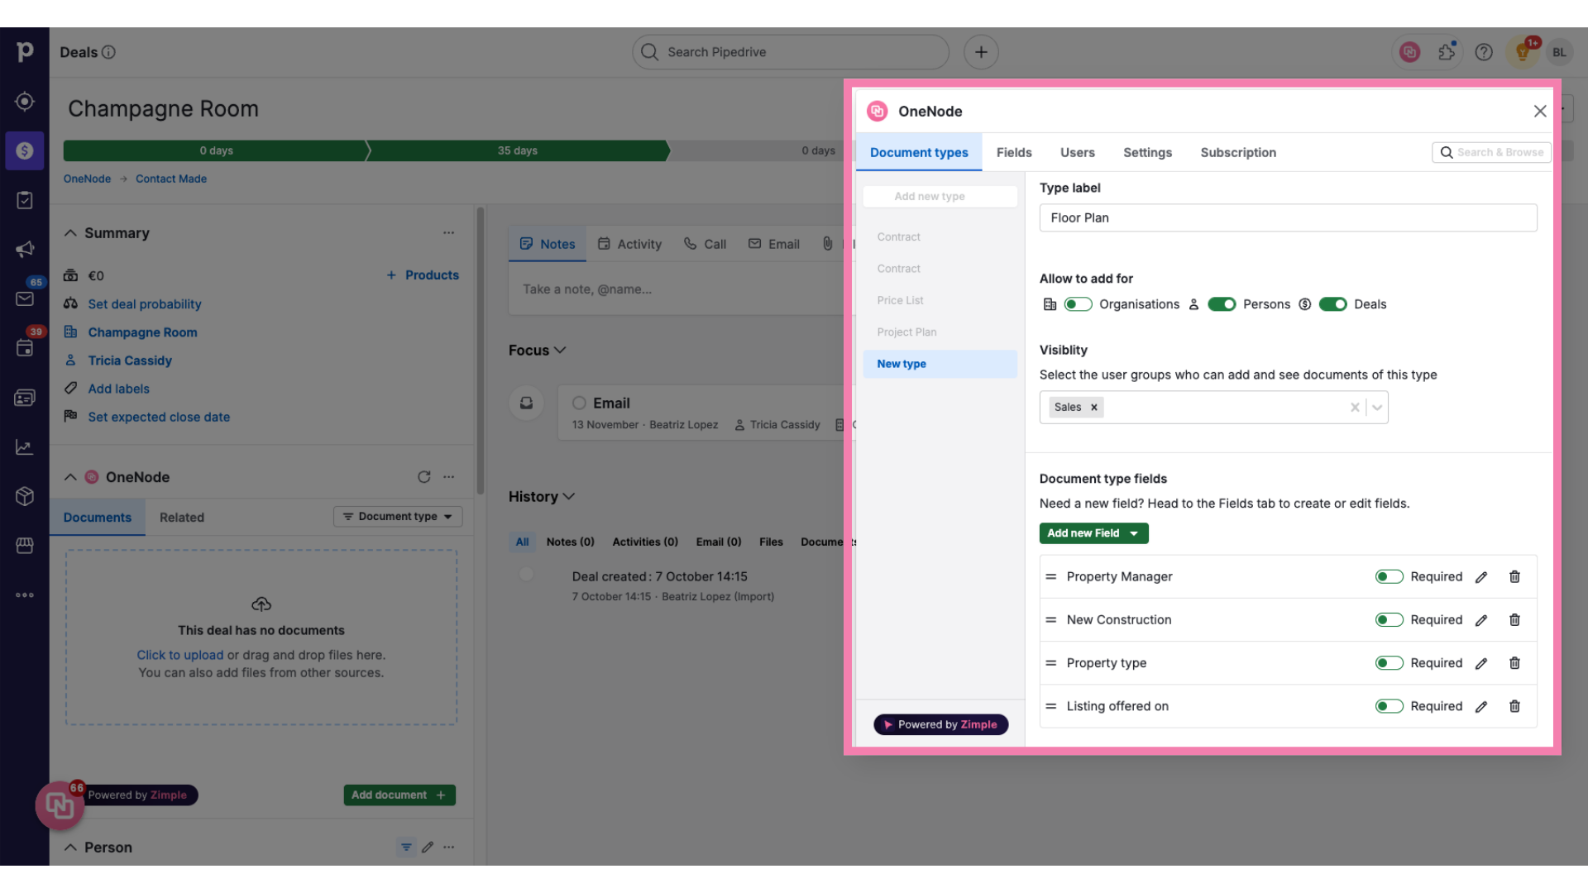Toggle Required for New Construction
Viewport: 1588px width, 893px height.
click(1389, 620)
